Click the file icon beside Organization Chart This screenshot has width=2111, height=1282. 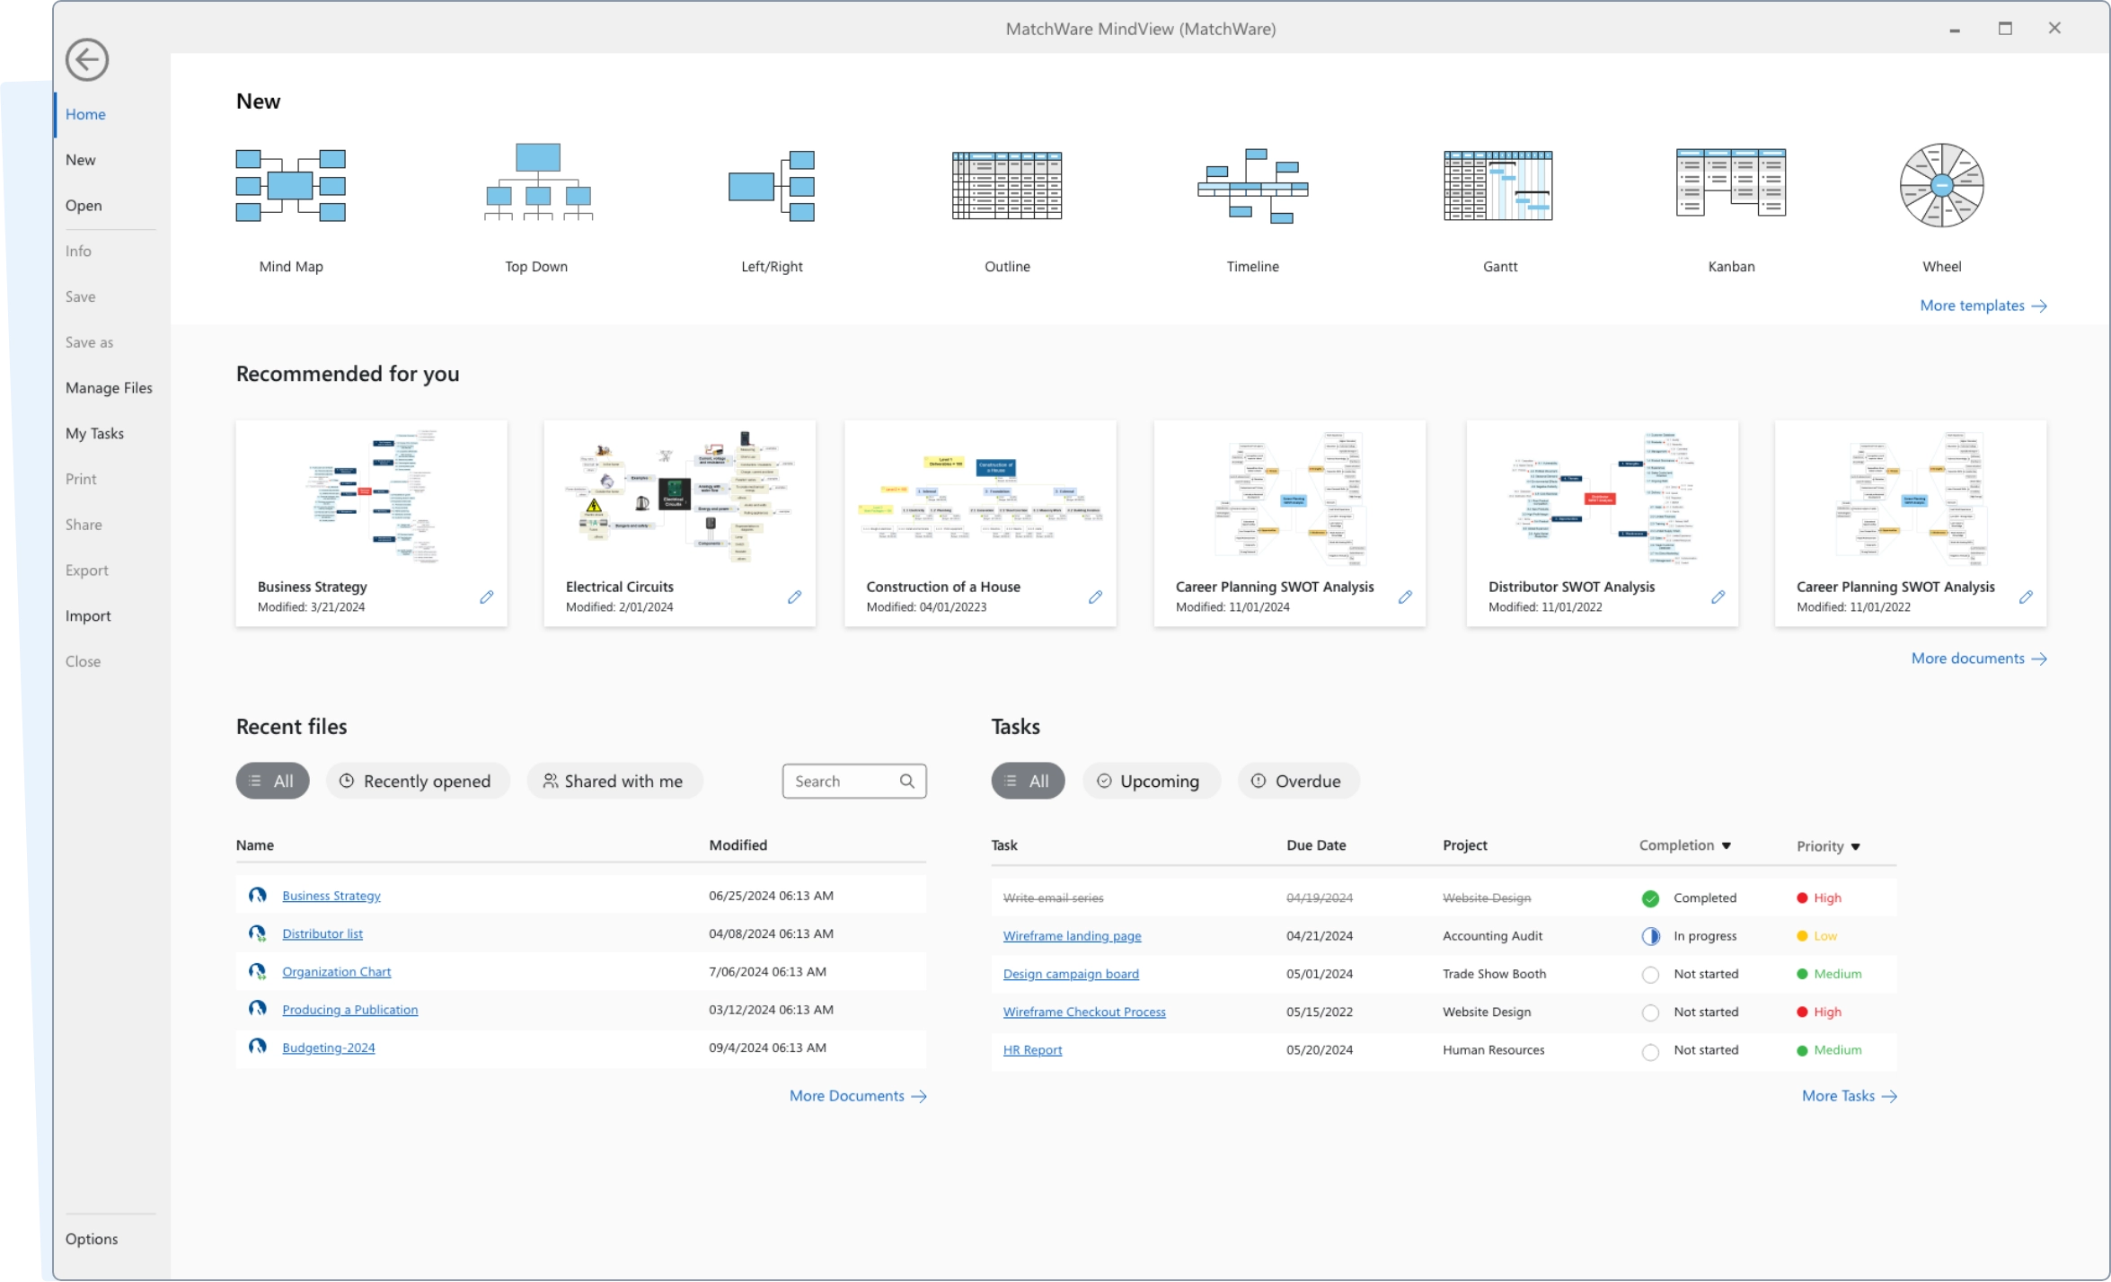[x=257, y=972]
